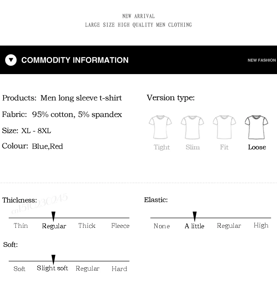
Task: Click the Loose text label
Action: [257, 147]
